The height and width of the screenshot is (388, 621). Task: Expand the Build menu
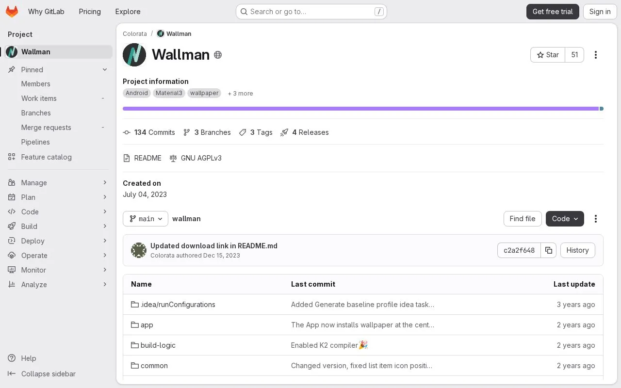[58, 226]
